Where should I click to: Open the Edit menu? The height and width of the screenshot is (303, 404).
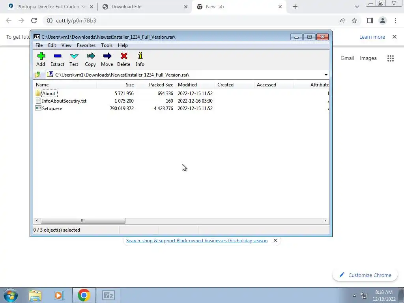tap(52, 45)
